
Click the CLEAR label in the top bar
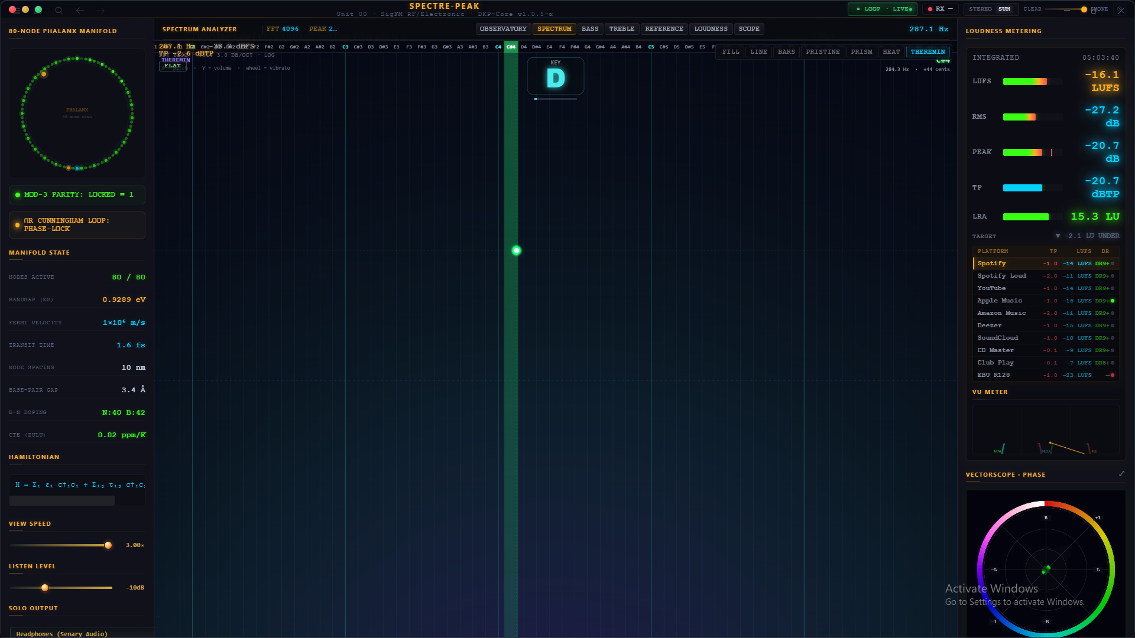[1032, 9]
